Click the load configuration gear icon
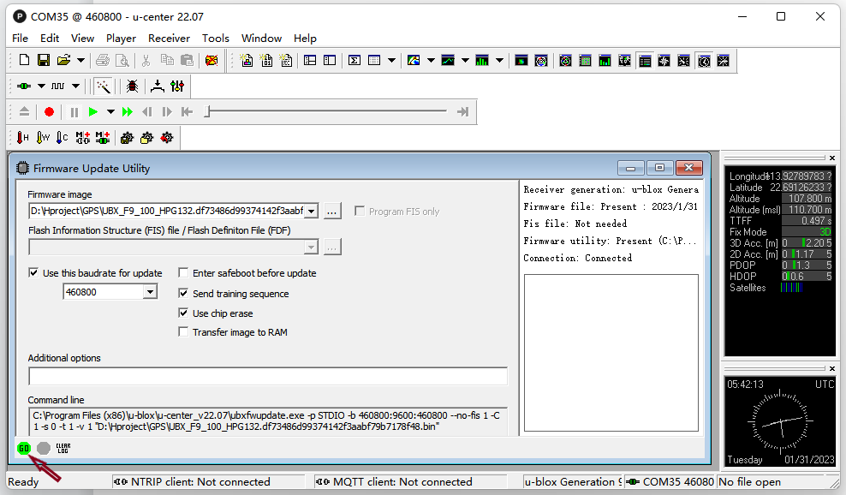Viewport: 846px width, 495px height. pyautogui.click(x=146, y=138)
